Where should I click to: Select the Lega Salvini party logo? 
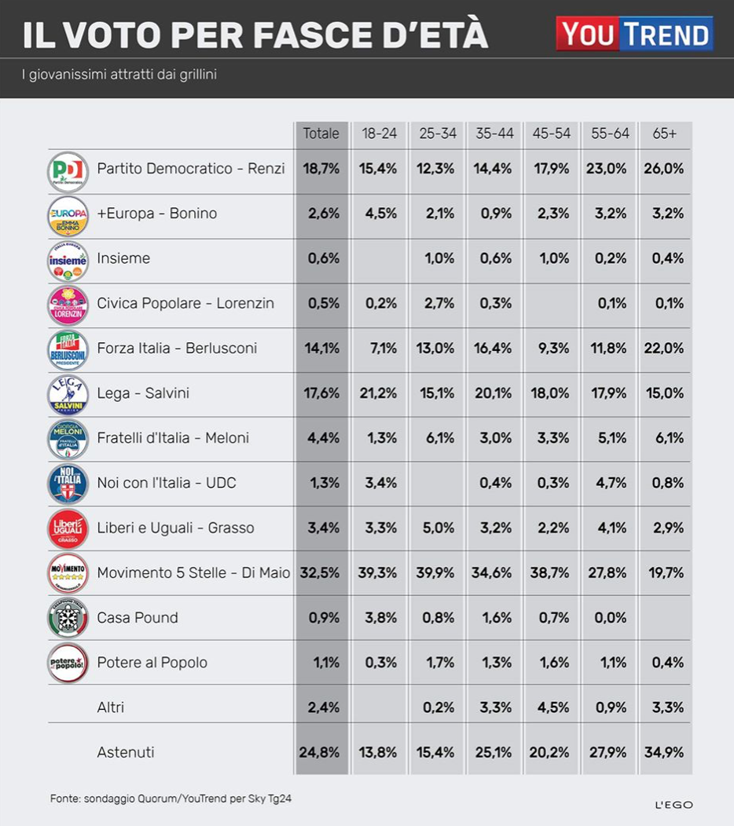pos(68,393)
